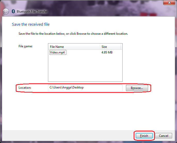The height and width of the screenshot is (143, 177).
Task: Click the Bluetooth File Transfer title text
Action: point(32,12)
